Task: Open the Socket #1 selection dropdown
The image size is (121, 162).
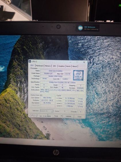Action: 47,111
